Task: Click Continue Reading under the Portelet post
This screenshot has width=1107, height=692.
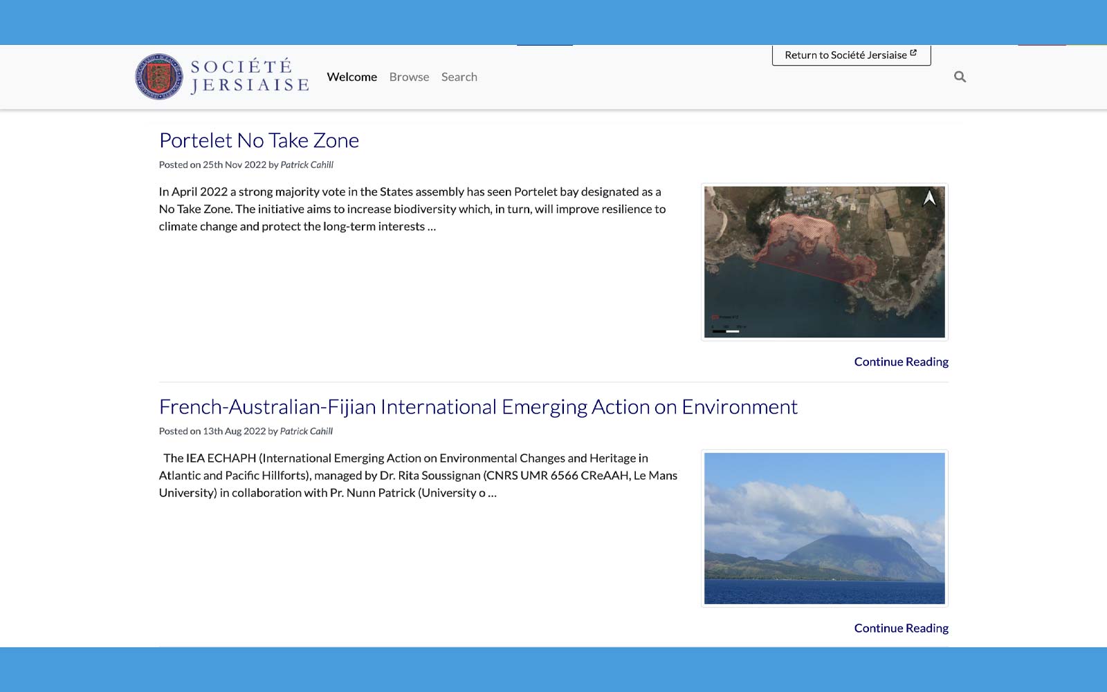Action: coord(901,362)
